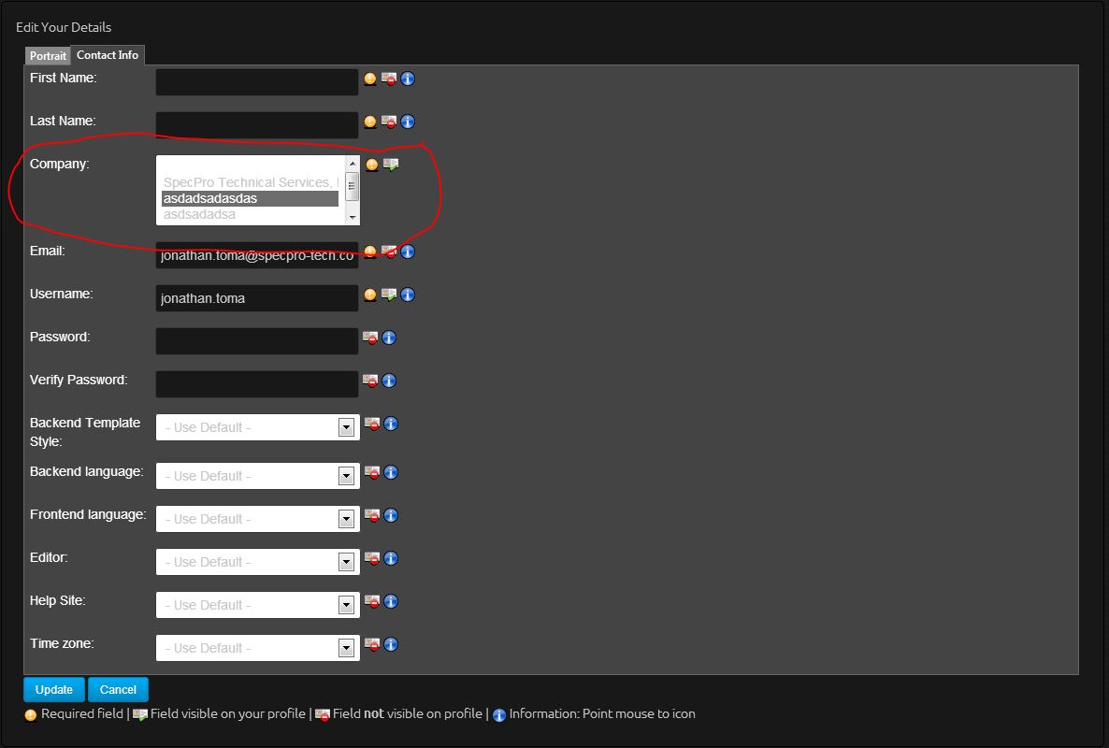Image resolution: width=1109 pixels, height=748 pixels.
Task: Click the blue info icon beside Email
Action: click(x=408, y=252)
